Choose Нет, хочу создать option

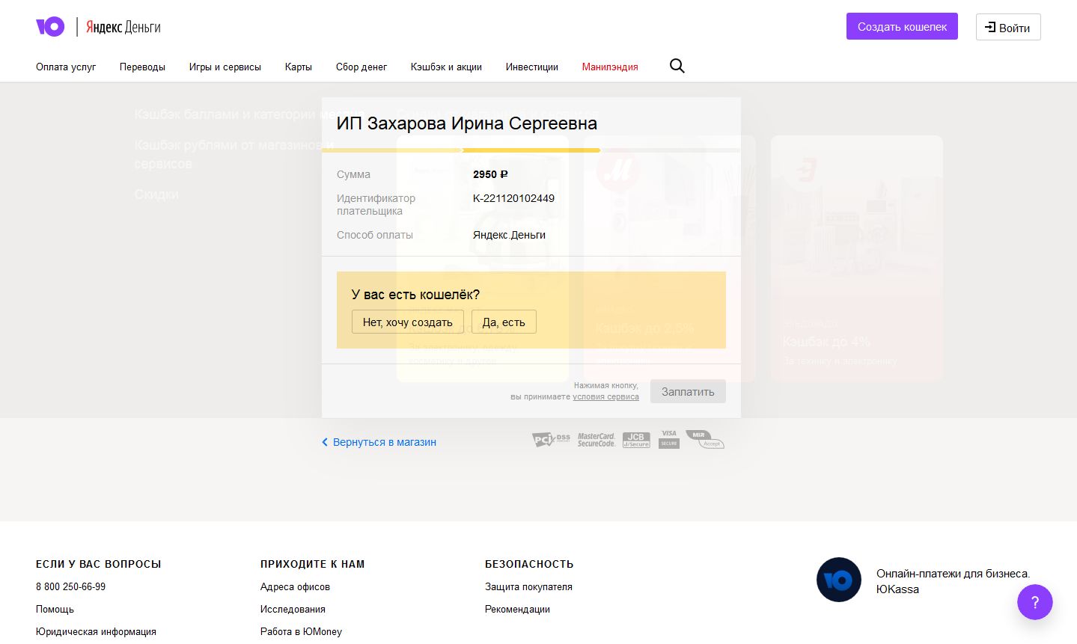point(408,322)
